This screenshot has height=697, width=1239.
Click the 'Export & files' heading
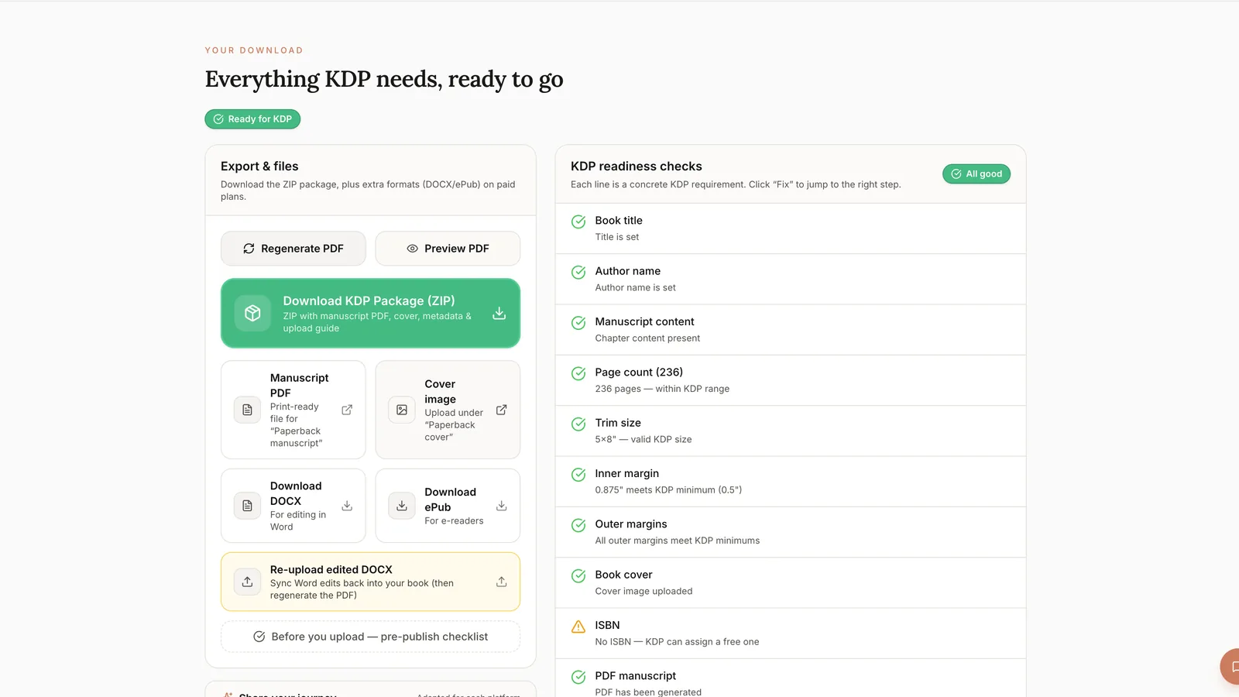[x=259, y=167]
